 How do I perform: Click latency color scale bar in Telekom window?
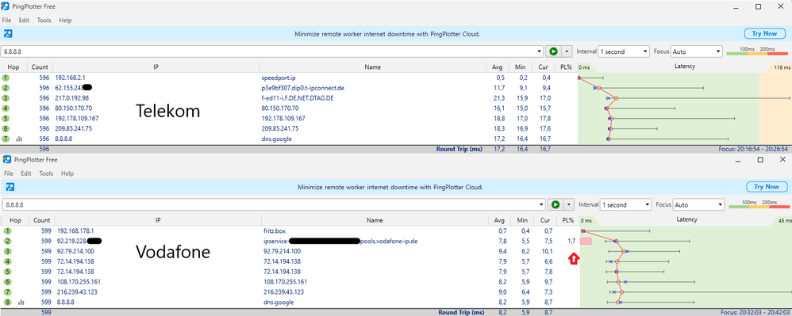click(757, 53)
